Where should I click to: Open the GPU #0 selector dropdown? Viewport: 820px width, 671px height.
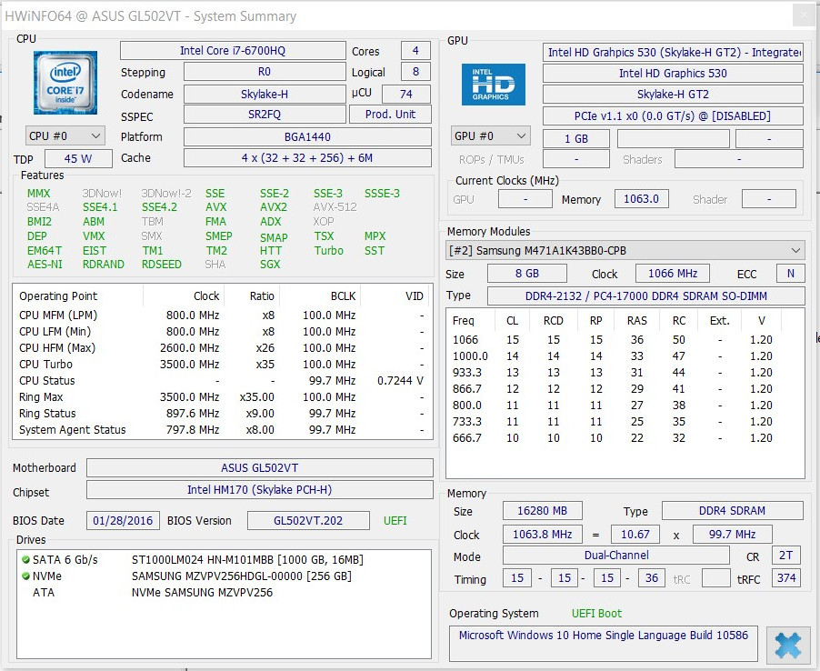pyautogui.click(x=490, y=136)
